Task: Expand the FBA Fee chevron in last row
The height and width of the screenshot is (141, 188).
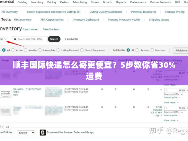Action: [161, 115]
